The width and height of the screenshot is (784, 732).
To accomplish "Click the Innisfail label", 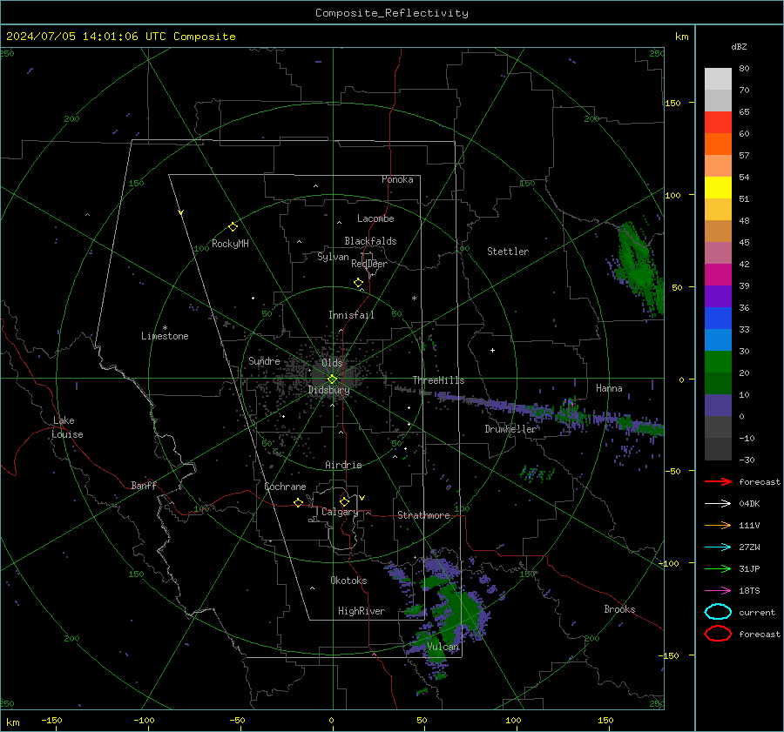I will (351, 315).
